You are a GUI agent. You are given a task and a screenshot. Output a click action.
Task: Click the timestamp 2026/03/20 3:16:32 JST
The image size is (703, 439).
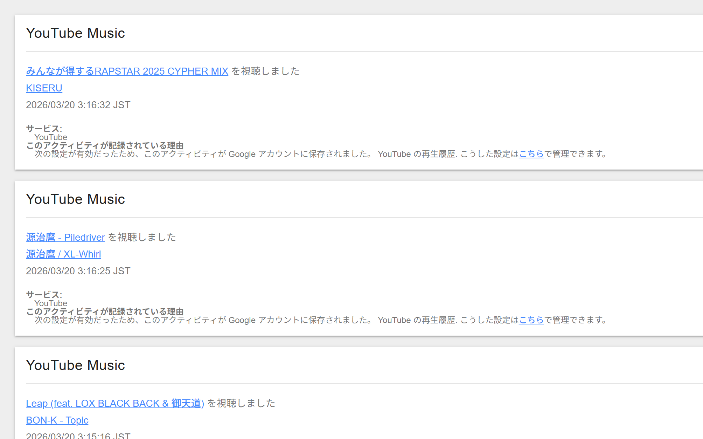click(x=78, y=105)
